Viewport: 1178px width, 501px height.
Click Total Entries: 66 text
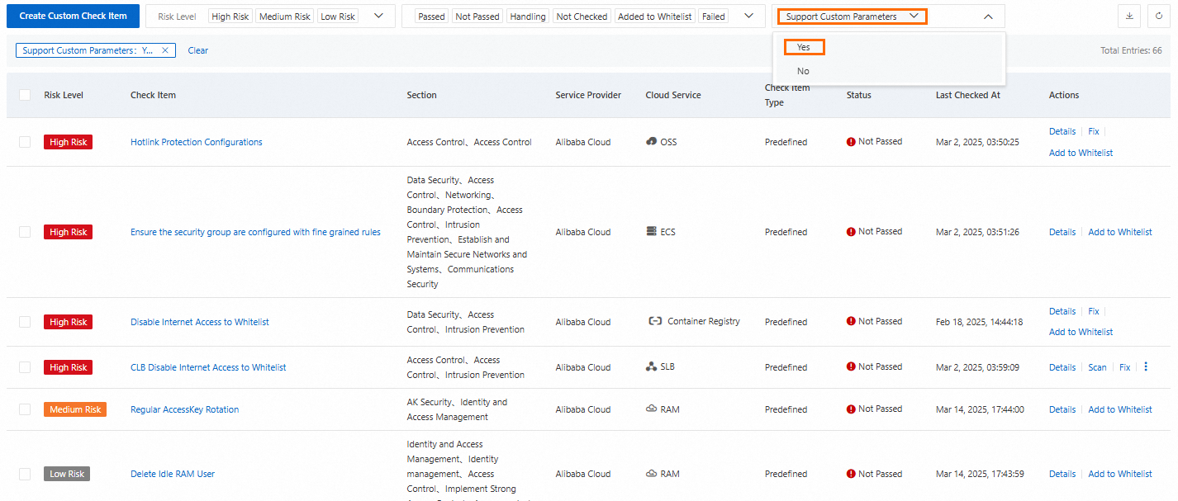coord(1131,50)
